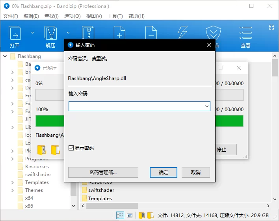Viewport: 279px width, 221px height.
Task: Click the Extract (解压) toolbar icon
Action: (x=50, y=33)
